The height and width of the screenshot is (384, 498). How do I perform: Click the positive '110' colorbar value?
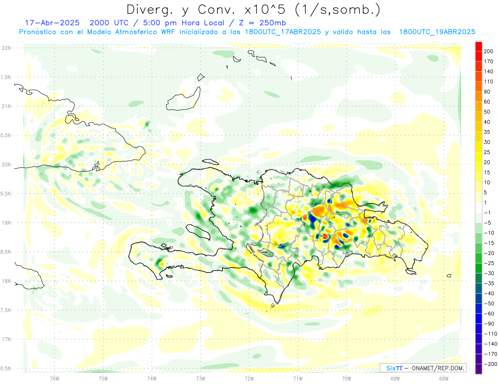point(489,82)
